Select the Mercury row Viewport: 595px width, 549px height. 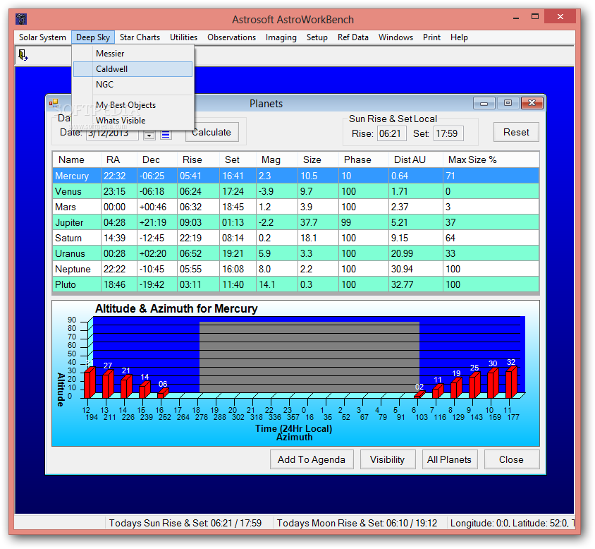(295, 176)
